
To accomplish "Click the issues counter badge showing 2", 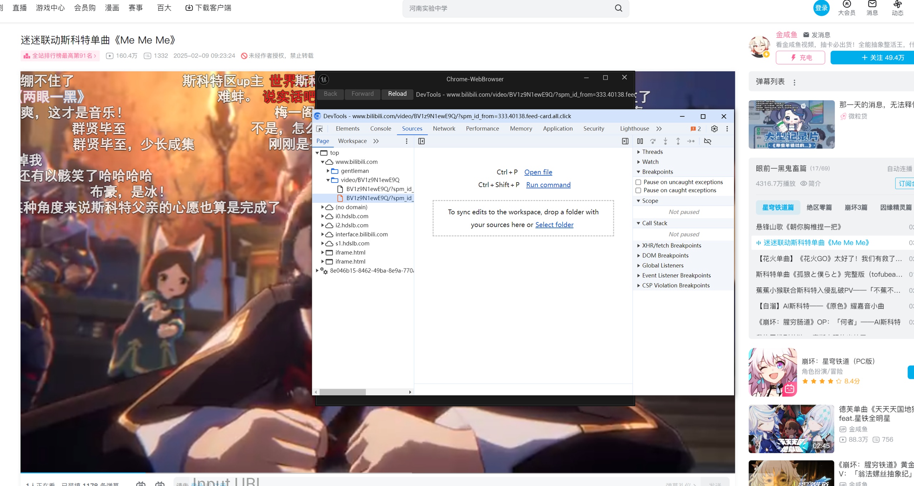I will point(695,129).
